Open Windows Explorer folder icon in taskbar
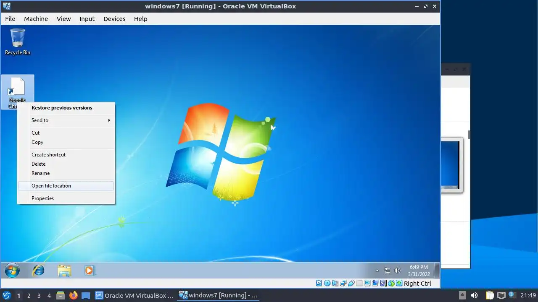This screenshot has height=302, width=538. click(64, 271)
